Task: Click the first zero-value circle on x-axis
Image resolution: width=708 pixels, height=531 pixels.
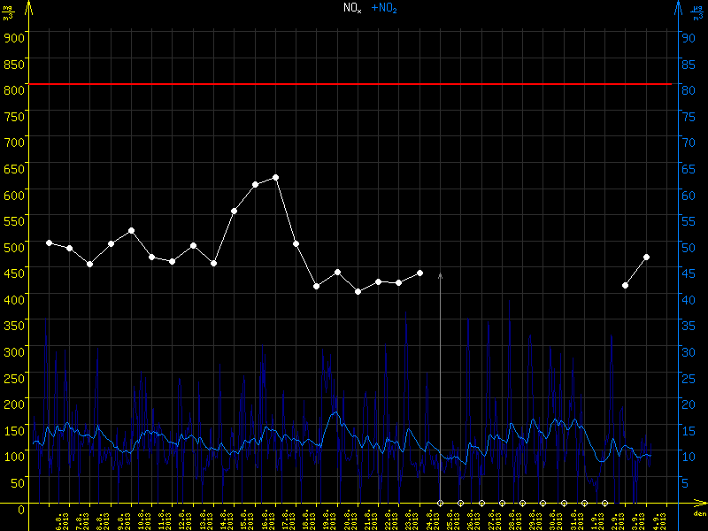Action: (441, 504)
